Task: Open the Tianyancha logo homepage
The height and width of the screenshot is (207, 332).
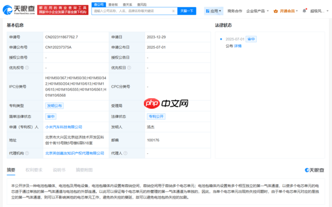Action: (19, 10)
